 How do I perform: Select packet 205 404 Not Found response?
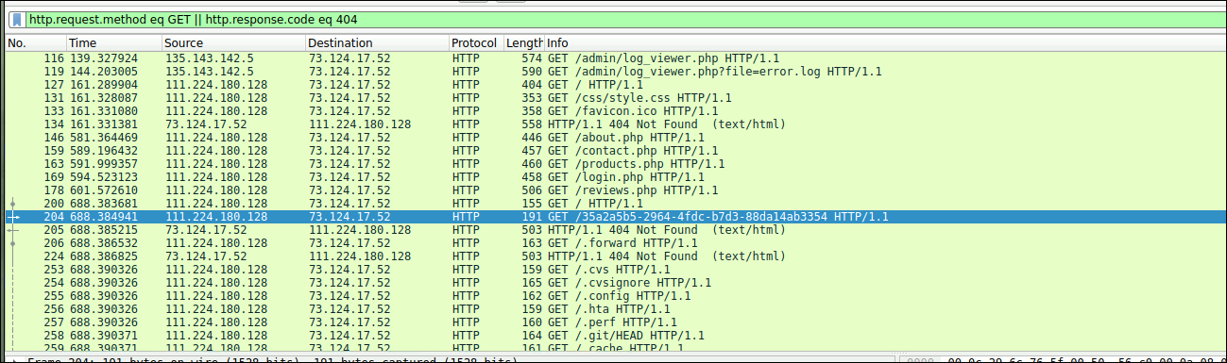click(615, 230)
